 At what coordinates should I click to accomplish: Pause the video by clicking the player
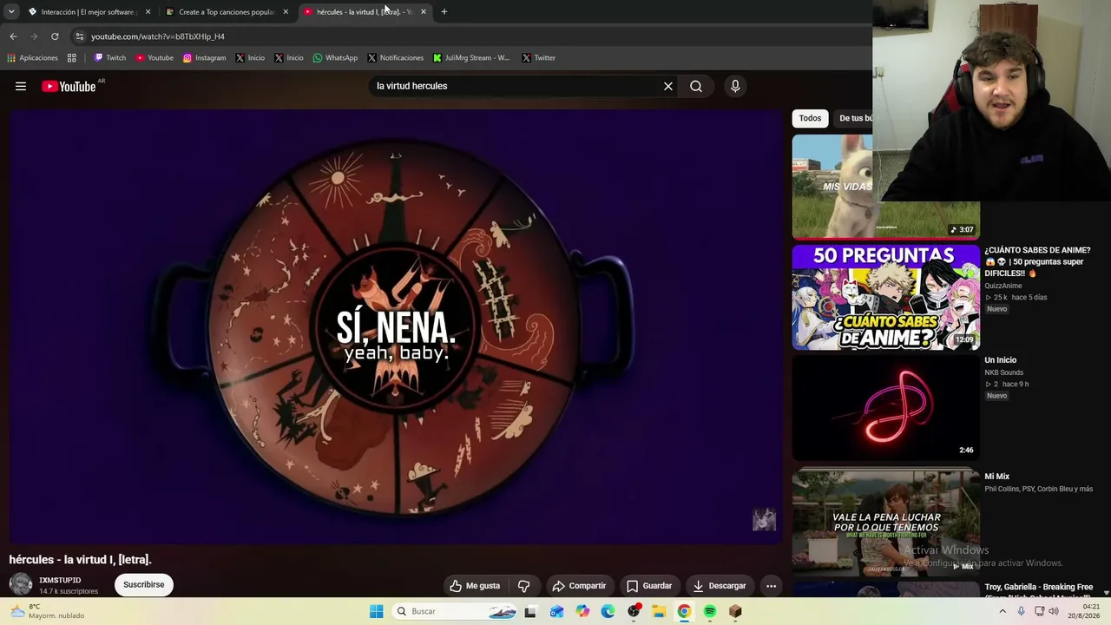tap(396, 326)
